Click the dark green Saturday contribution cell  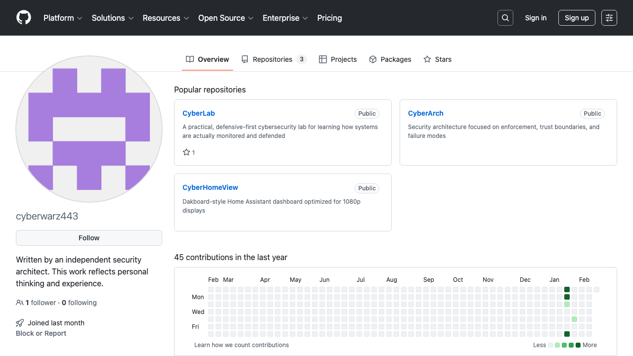(567, 334)
